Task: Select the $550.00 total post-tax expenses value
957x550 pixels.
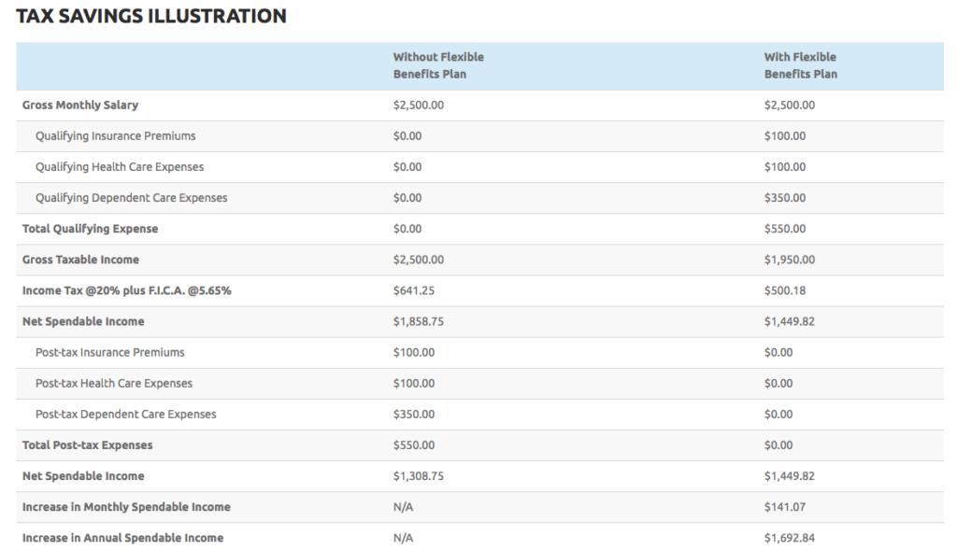Action: click(414, 445)
